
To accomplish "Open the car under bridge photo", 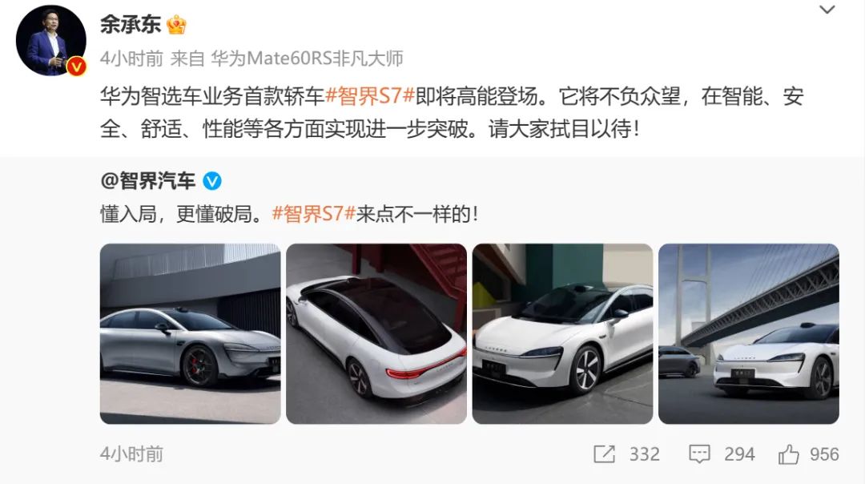I will 749,334.
